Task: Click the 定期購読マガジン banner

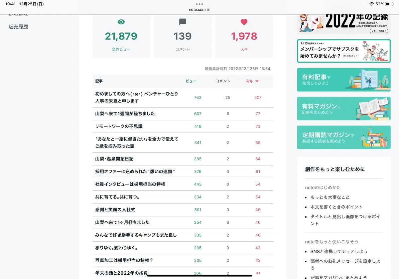Action: pyautogui.click(x=344, y=137)
